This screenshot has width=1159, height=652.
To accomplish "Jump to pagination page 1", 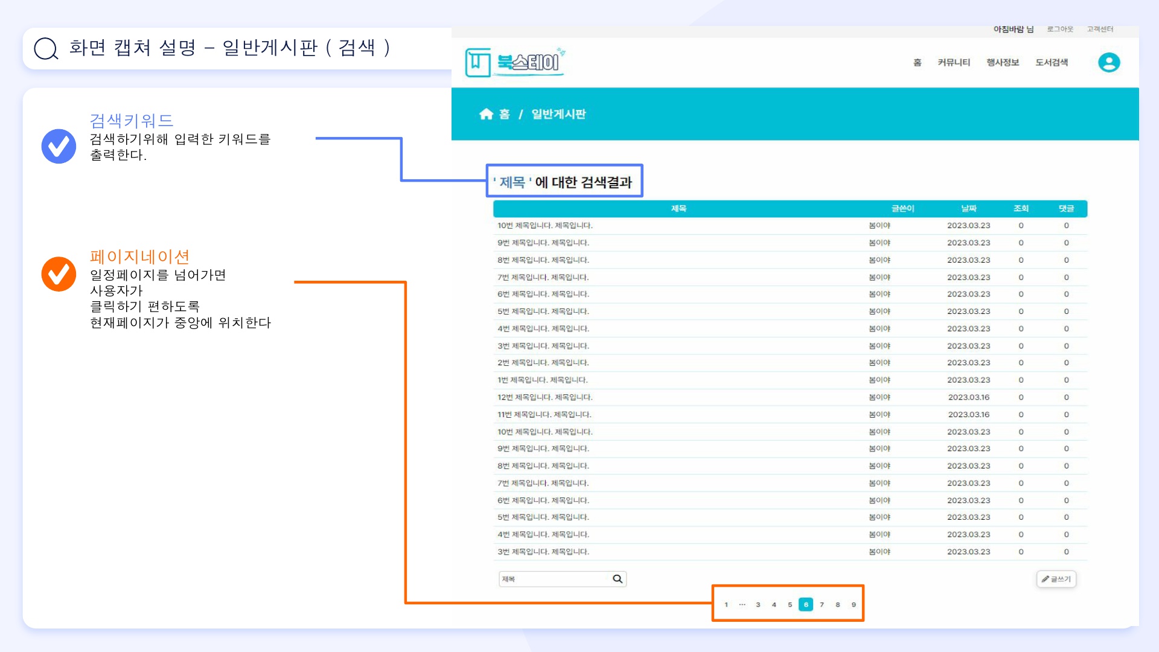I will 726,604.
